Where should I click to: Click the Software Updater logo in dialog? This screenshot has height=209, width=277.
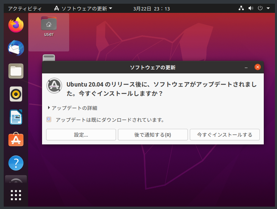tap(54, 86)
